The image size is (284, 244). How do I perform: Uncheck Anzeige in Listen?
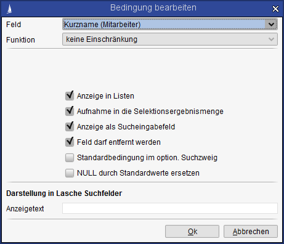pos(70,96)
